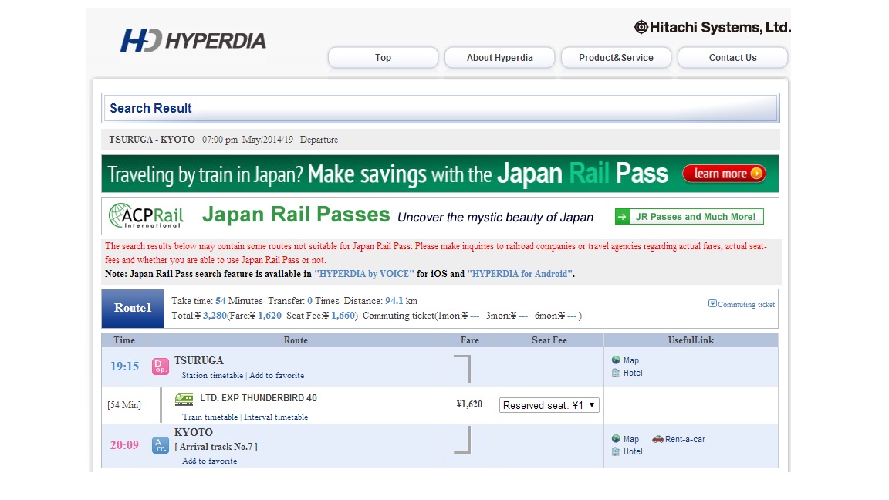Viewport: 889px width, 500px height.
Task: Open the HYPERDIA by VOICE link
Action: [x=364, y=274]
